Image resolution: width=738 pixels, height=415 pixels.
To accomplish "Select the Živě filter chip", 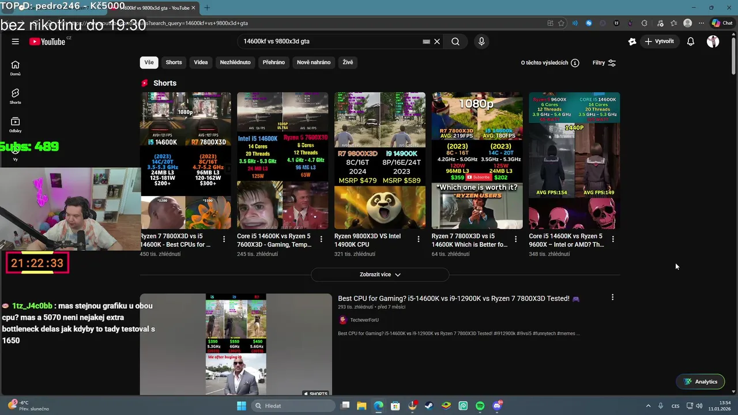I will [x=348, y=62].
